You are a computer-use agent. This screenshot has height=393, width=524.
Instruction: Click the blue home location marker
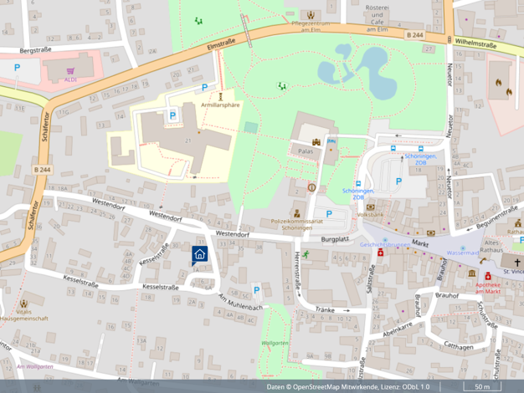click(x=200, y=254)
